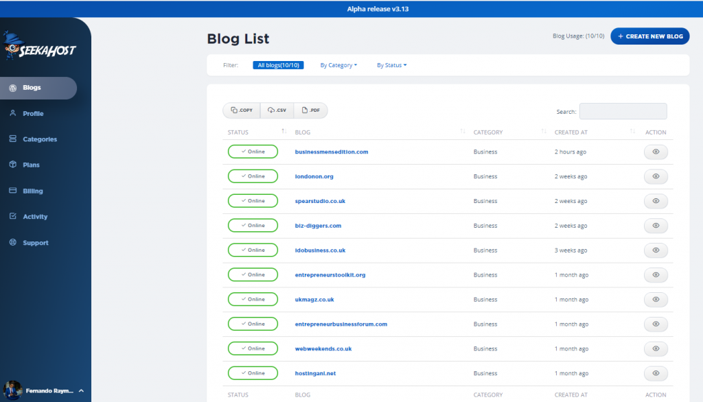Image resolution: width=703 pixels, height=402 pixels.
Task: Click Online status badge for ukmagz.co.uk
Action: point(253,299)
